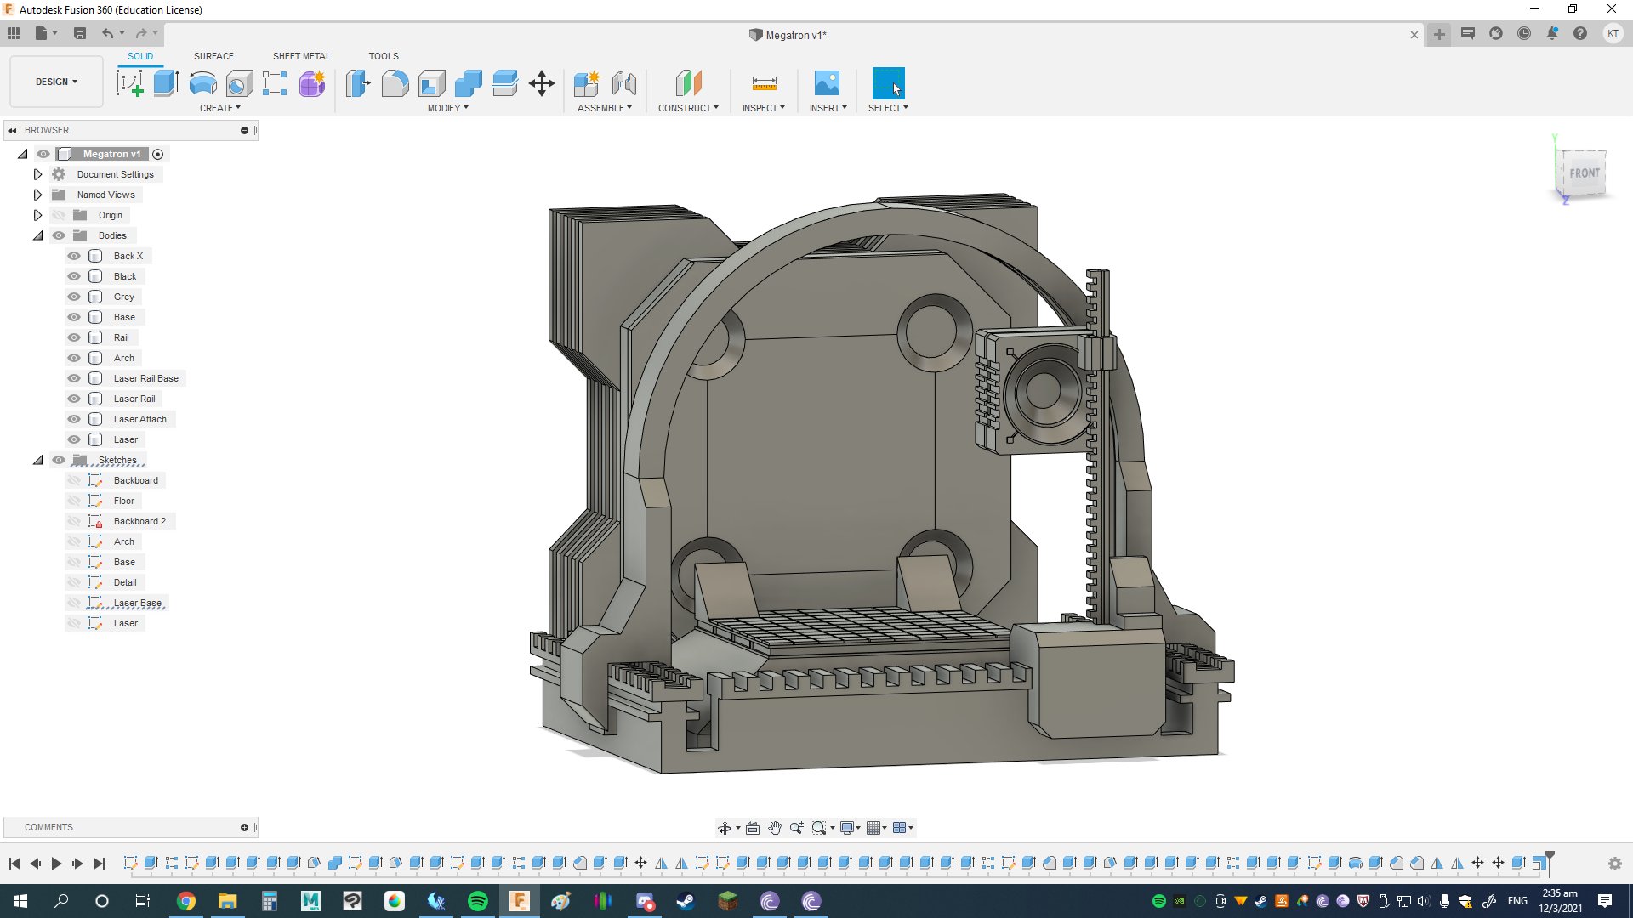Open the DESIGN workspace dropdown
Screen dimensions: 1633x918
pos(56,82)
